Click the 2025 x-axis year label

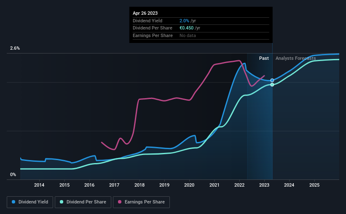(314, 185)
